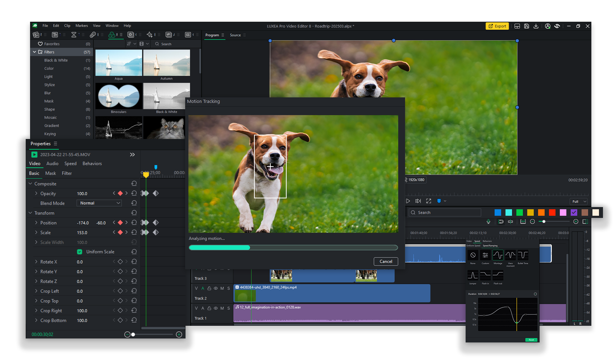The image size is (616, 362).
Task: Toggle the Uniform Scale checkbox
Action: pos(80,252)
